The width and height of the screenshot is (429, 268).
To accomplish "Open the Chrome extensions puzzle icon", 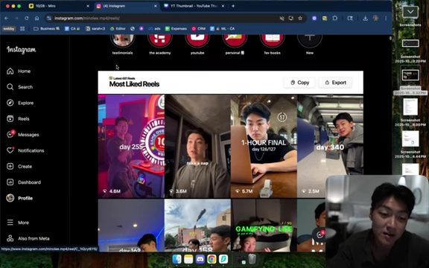I will tap(335, 19).
